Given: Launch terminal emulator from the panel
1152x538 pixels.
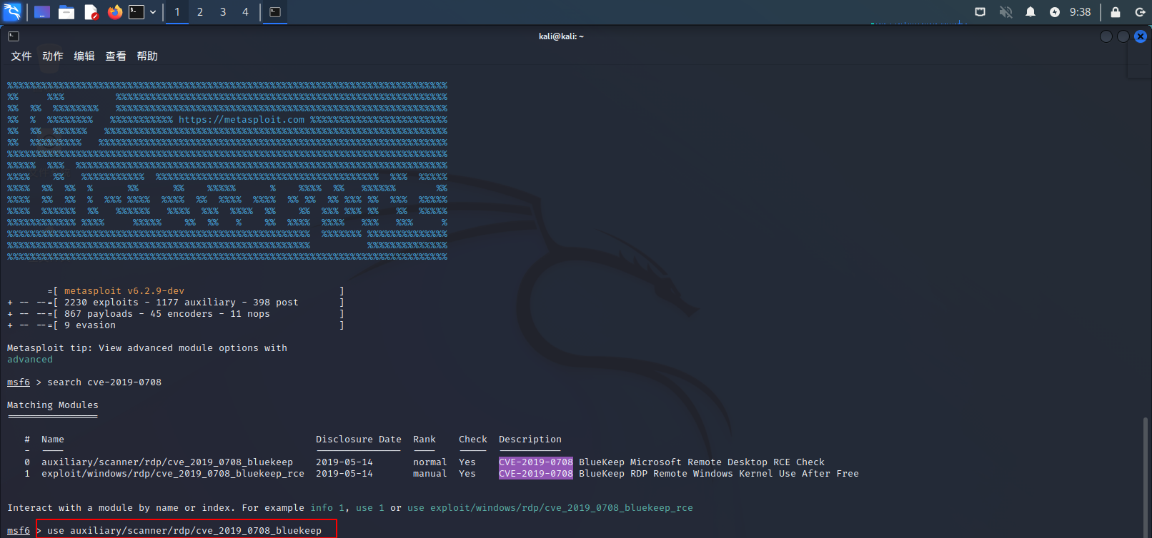Looking at the screenshot, I should (136, 12).
